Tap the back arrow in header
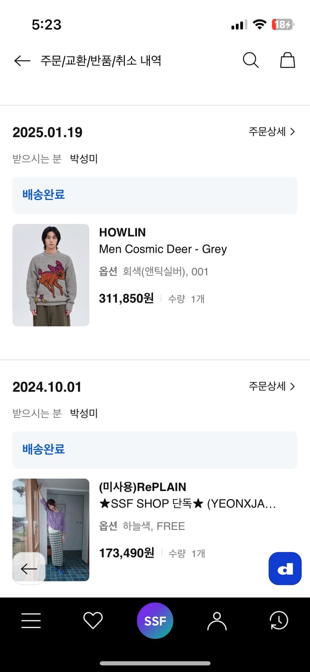Image resolution: width=310 pixels, height=672 pixels. tap(22, 60)
